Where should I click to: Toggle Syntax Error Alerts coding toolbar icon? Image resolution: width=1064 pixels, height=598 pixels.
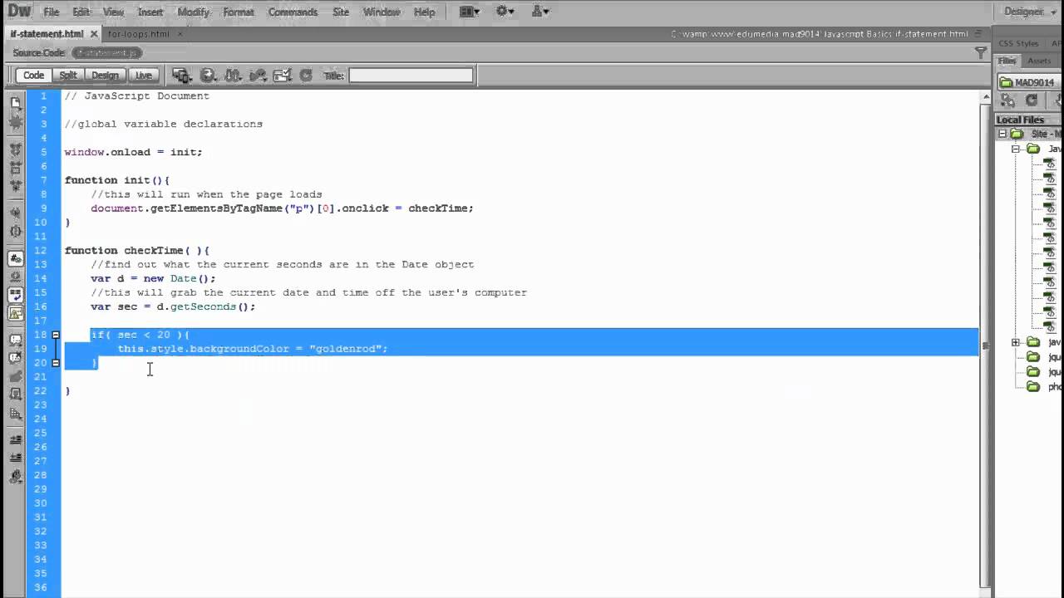point(15,313)
